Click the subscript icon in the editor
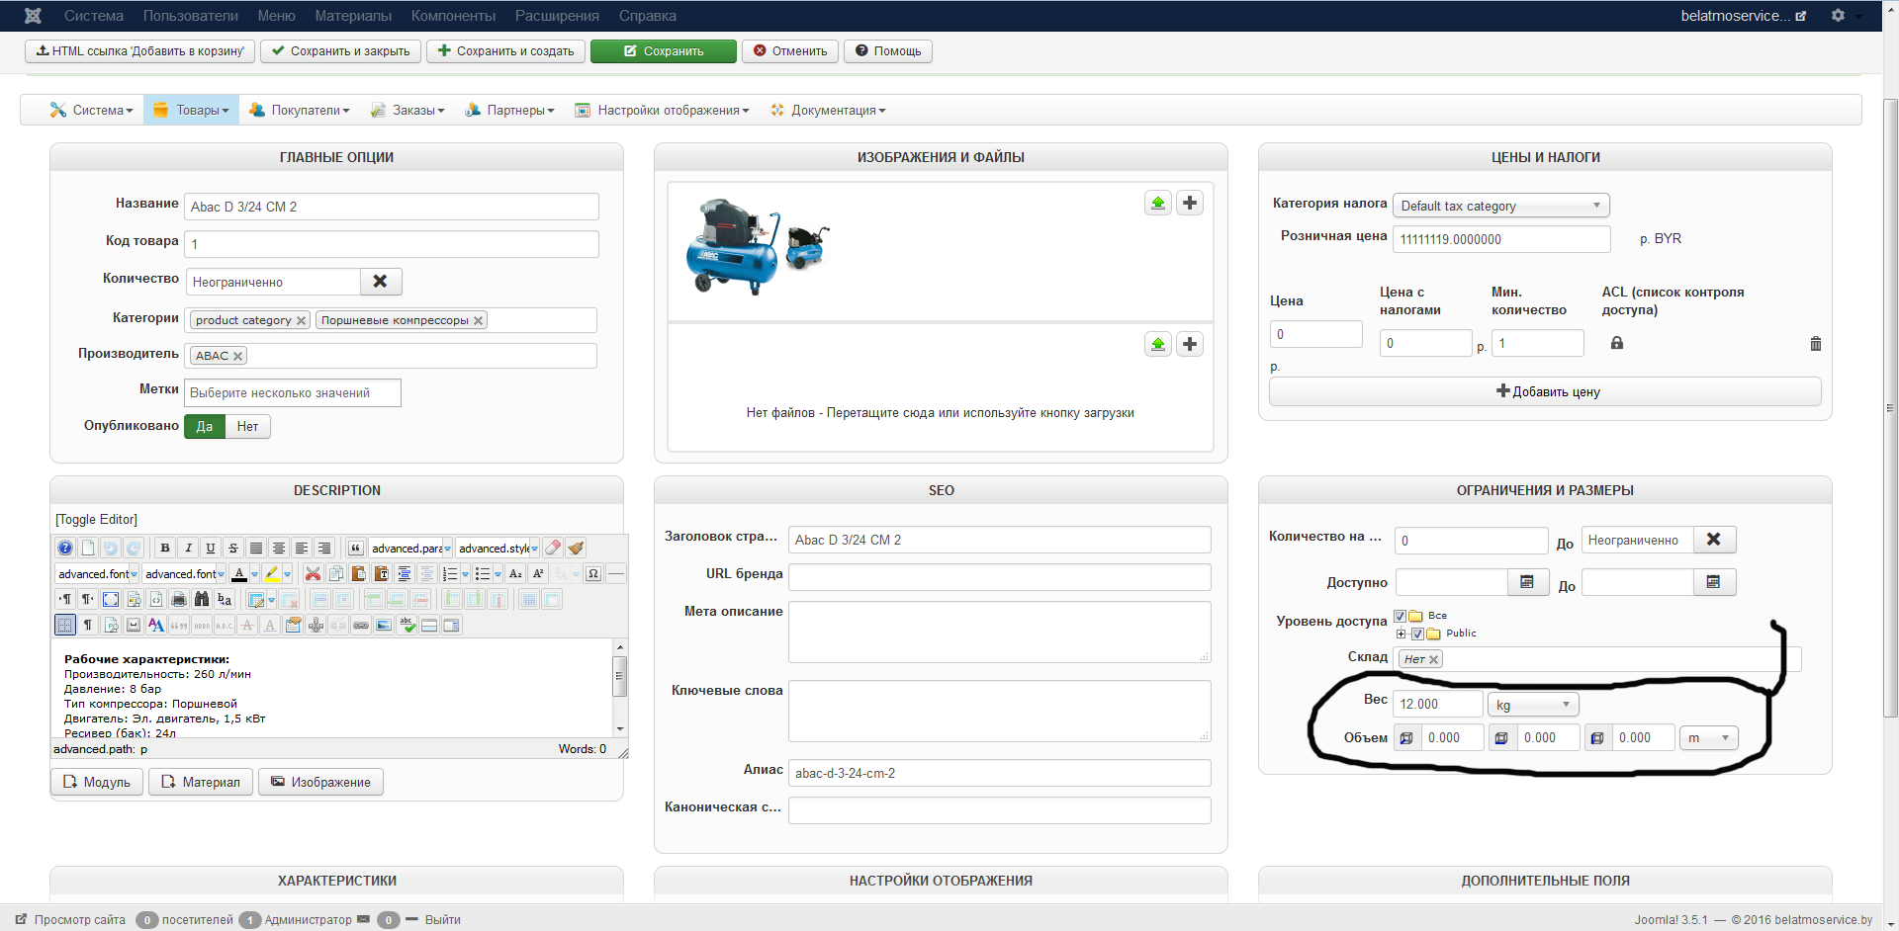The height and width of the screenshot is (931, 1899). click(x=515, y=574)
